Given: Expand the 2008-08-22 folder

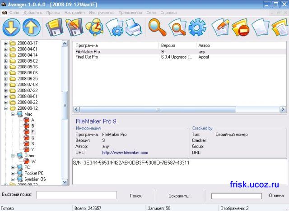Looking at the screenshot, I should tap(6, 102).
